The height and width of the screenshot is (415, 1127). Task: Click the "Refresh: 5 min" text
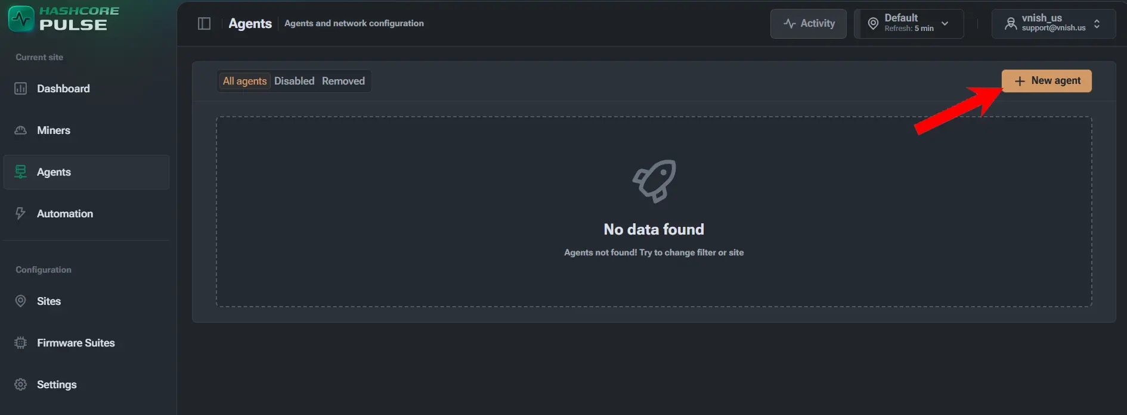tap(909, 29)
